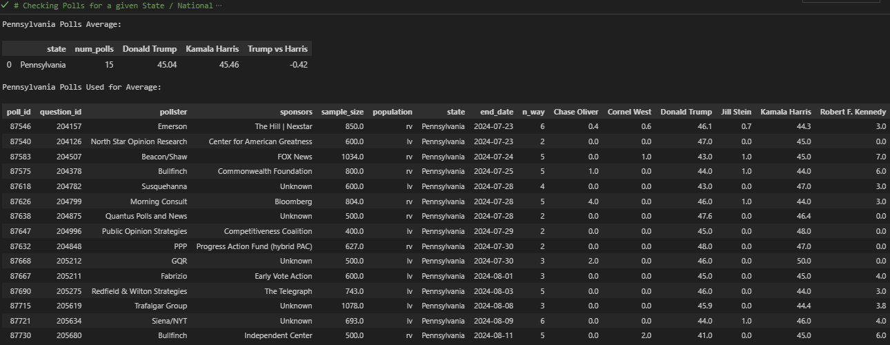890x345 pixels.
Task: Click the 'num_polls' header in the average table
Action: coord(94,49)
